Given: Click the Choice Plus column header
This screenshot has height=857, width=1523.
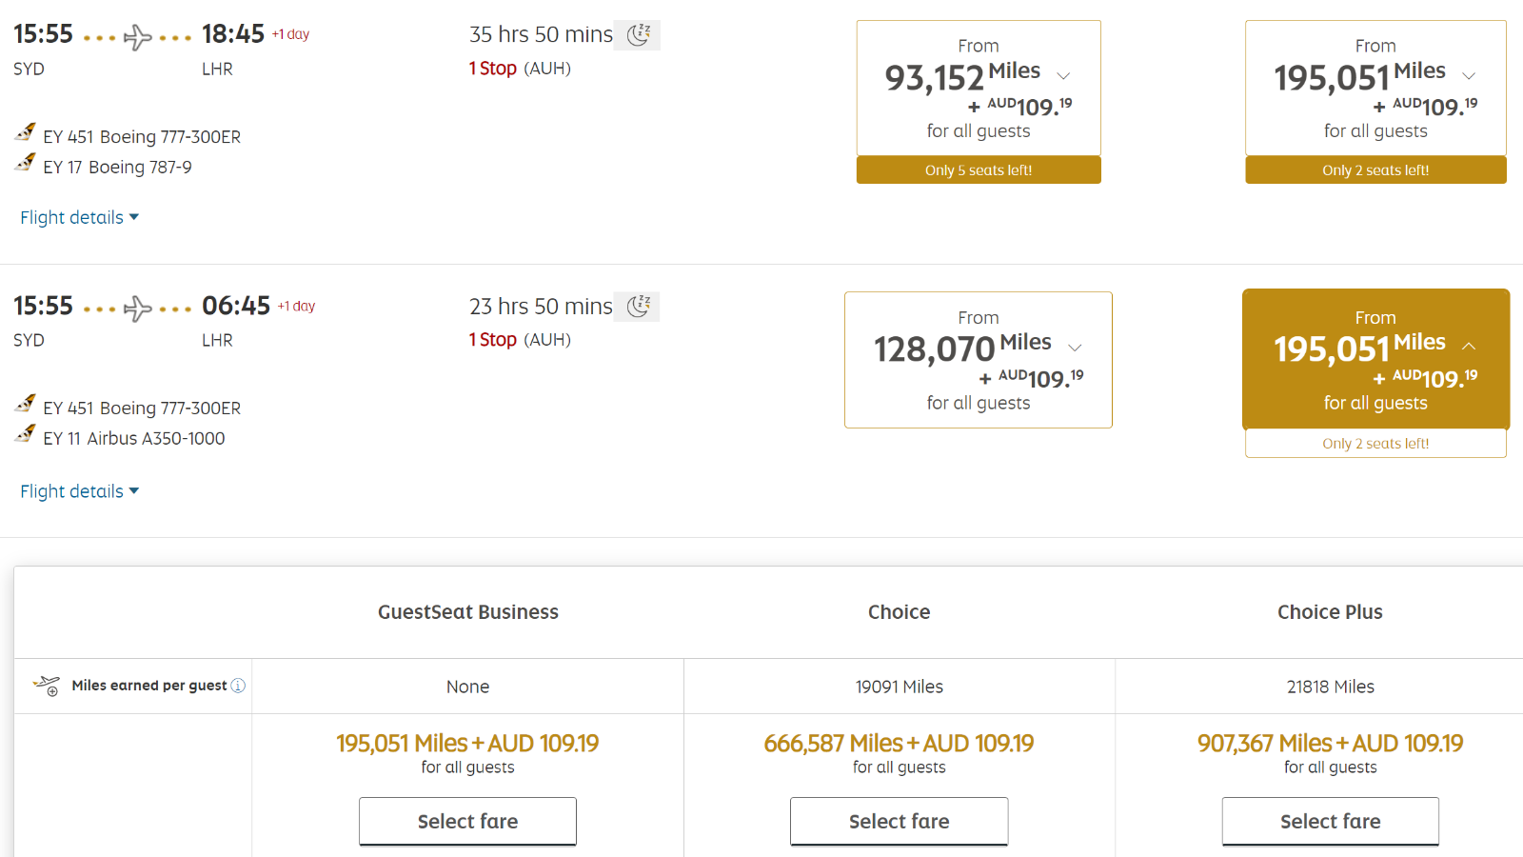Looking at the screenshot, I should click(x=1330, y=612).
